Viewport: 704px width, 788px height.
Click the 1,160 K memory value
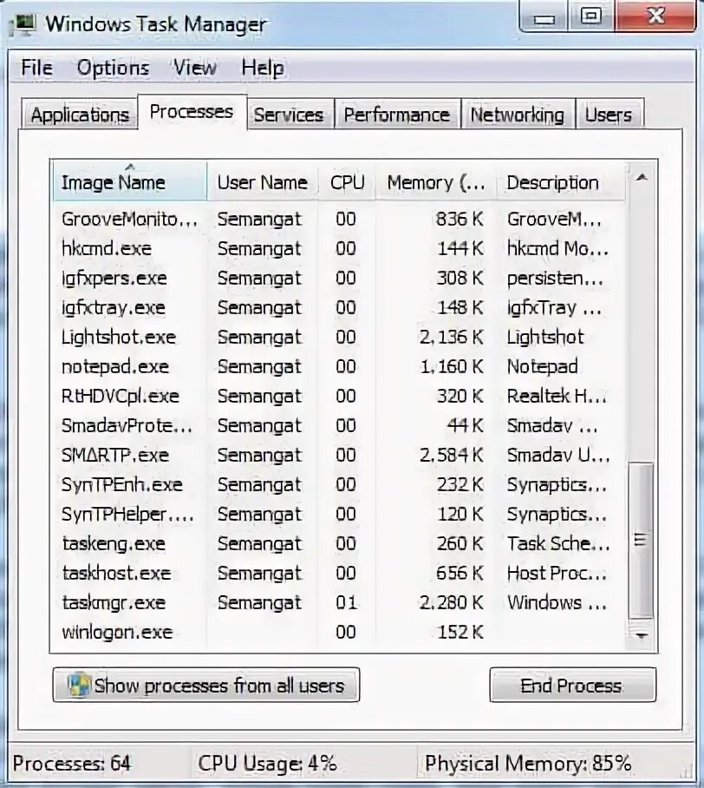[x=452, y=366]
